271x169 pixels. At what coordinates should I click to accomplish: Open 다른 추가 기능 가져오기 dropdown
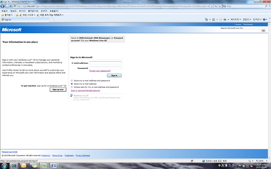(50, 15)
